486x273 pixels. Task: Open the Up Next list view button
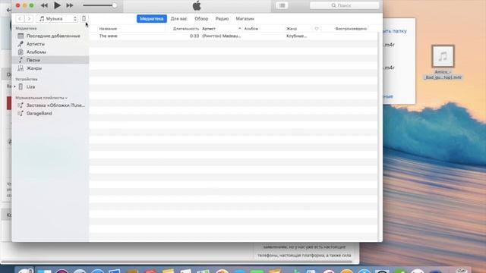pyautogui.click(x=282, y=5)
